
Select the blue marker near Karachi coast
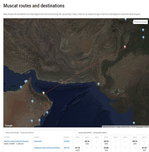click(x=99, y=84)
